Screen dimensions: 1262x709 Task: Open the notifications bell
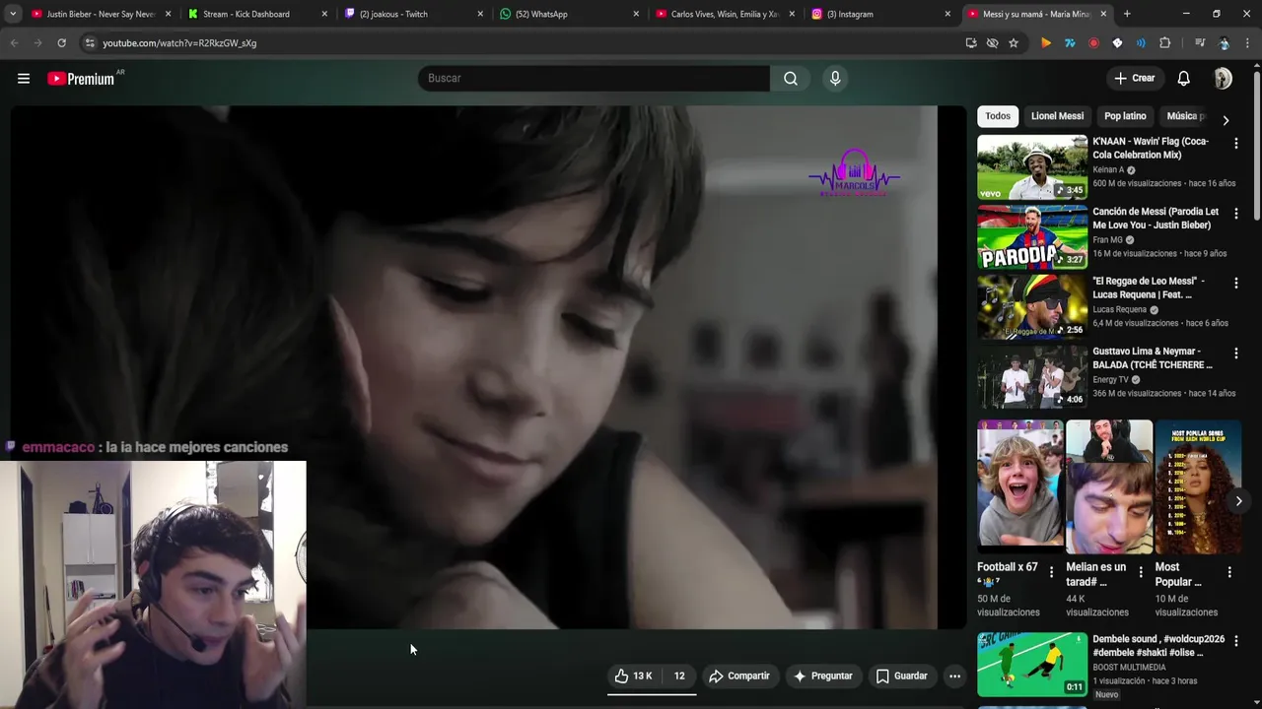[x=1184, y=79]
